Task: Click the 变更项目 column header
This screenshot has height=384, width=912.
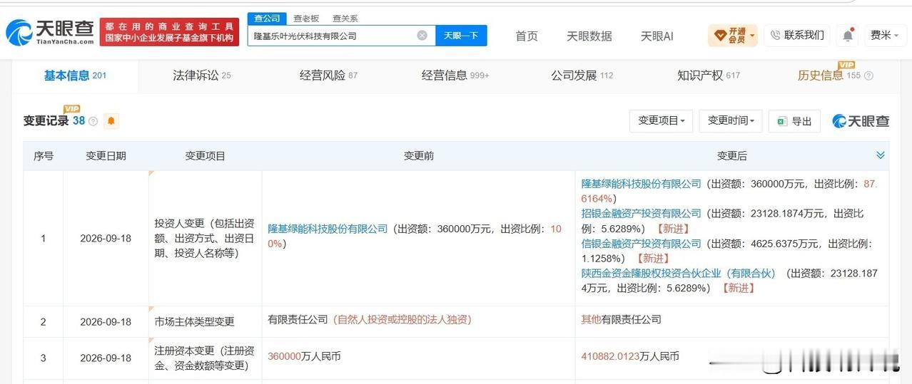Action: (206, 155)
